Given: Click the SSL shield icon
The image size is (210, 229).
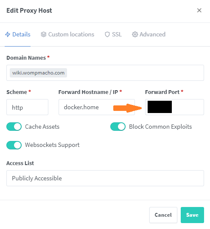Looking at the screenshot, I should pos(107,34).
